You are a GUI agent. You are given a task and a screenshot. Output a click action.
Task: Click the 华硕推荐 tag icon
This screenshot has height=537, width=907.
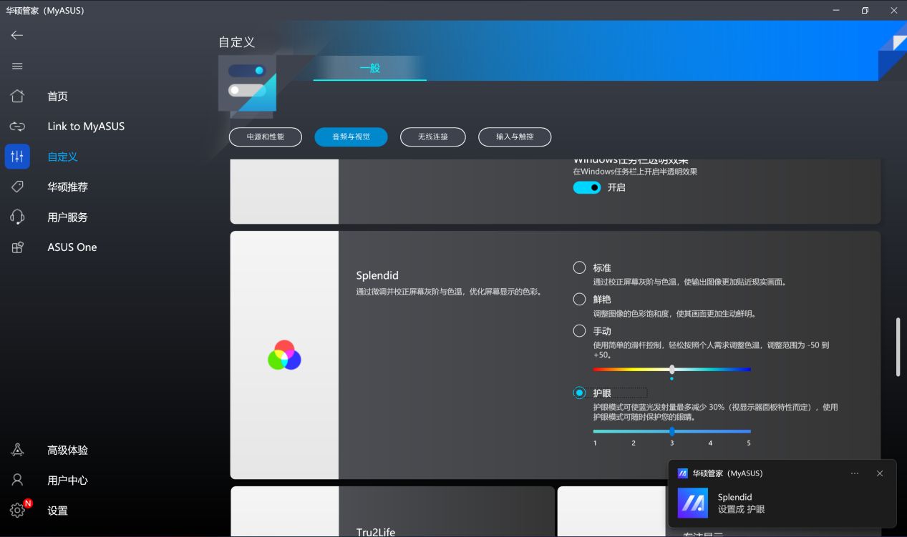click(x=17, y=187)
